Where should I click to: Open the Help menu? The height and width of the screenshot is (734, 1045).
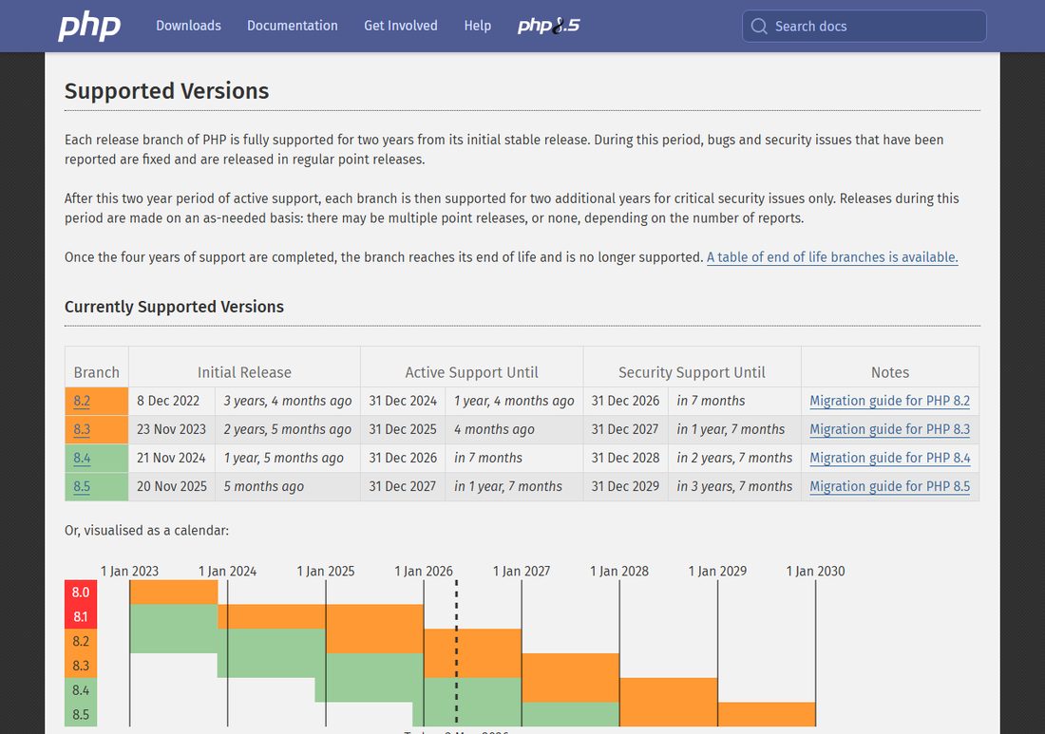tap(477, 26)
